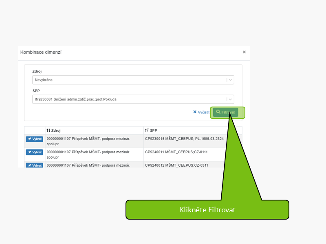Screen dimensions: 326x244
Task: Click the Filtrovat button
Action: (226, 112)
